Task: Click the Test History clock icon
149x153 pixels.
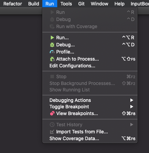Action: (x=52, y=125)
